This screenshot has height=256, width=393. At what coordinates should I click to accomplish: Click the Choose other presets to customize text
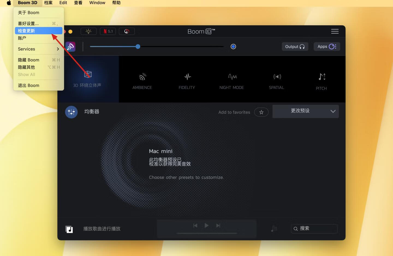186,177
